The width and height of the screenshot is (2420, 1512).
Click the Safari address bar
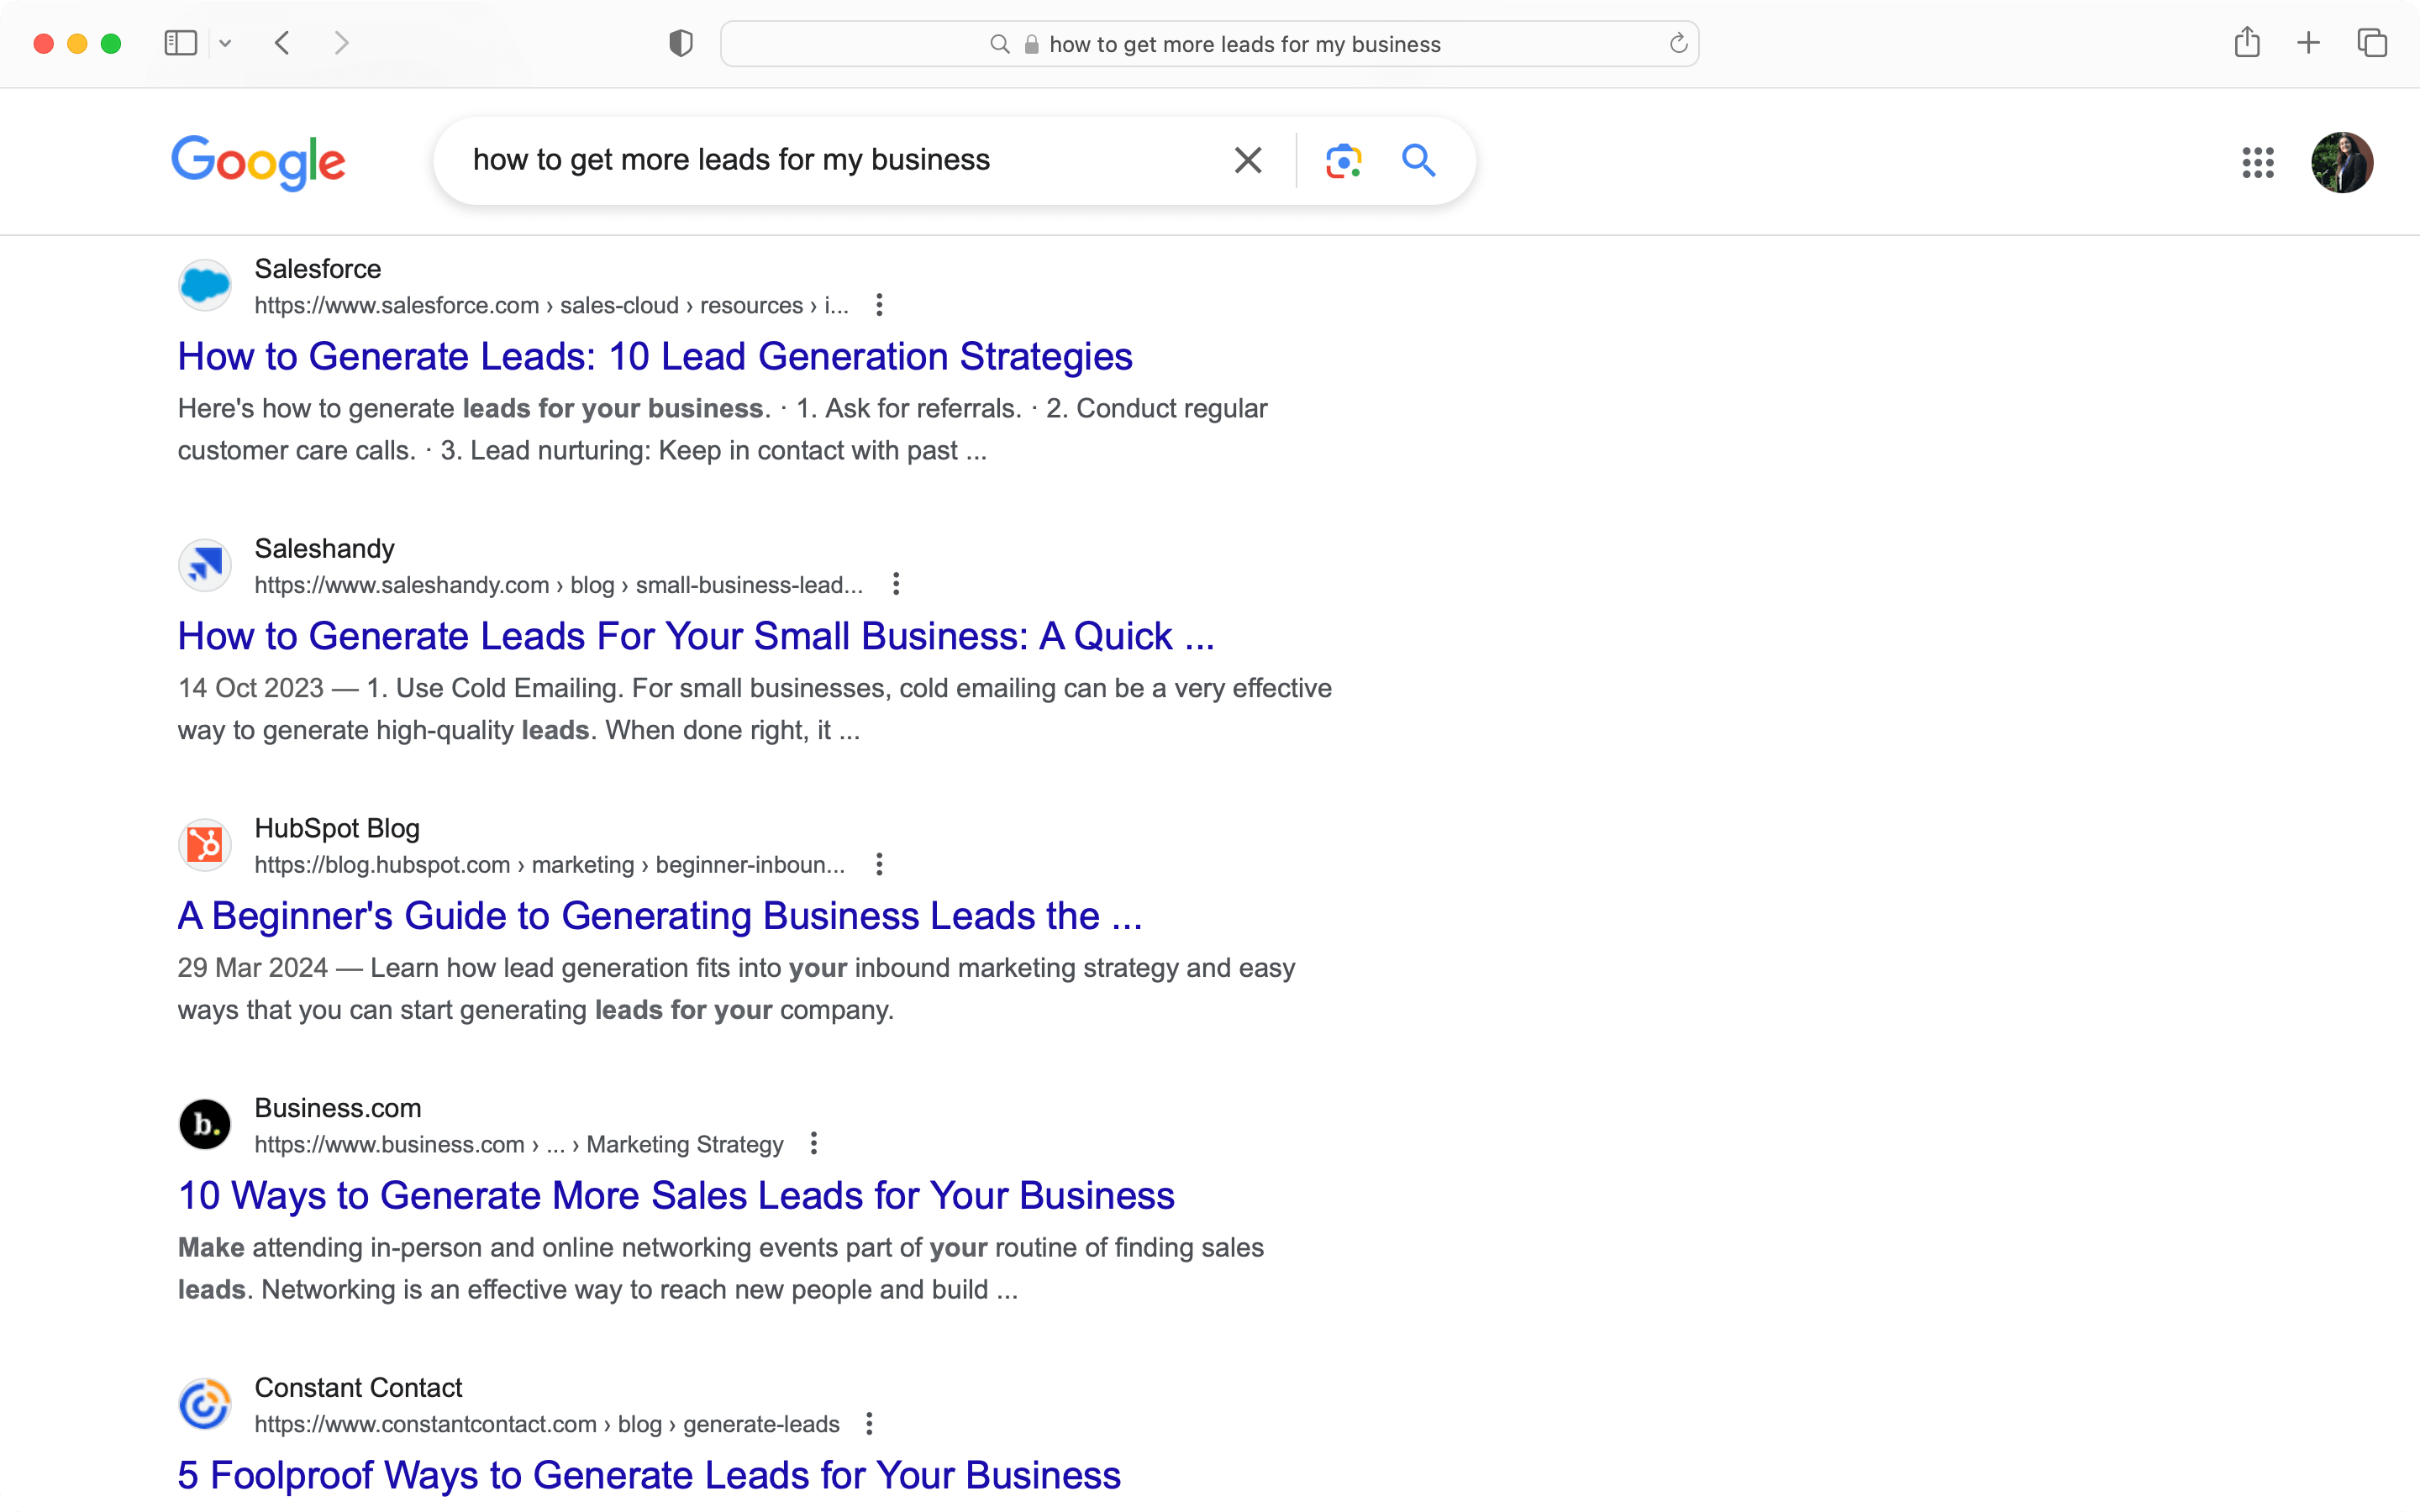[x=1209, y=44]
